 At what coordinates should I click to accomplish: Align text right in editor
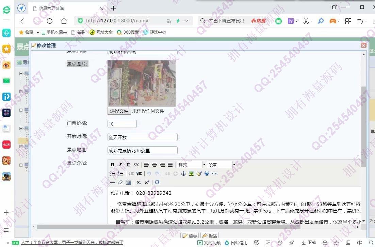pyautogui.click(x=162, y=165)
